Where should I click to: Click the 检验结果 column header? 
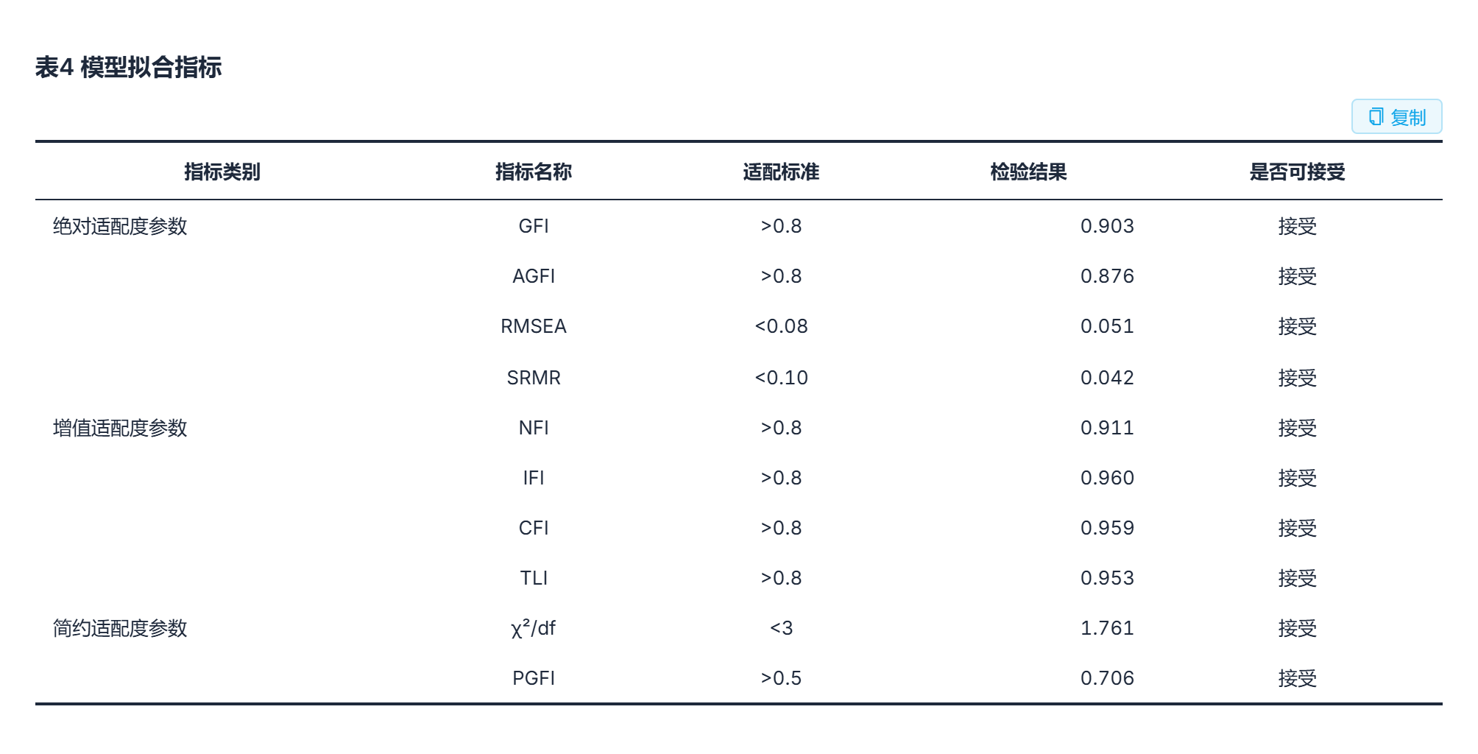(x=1028, y=172)
